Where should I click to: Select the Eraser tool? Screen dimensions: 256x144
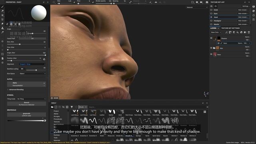(x=2, y=11)
